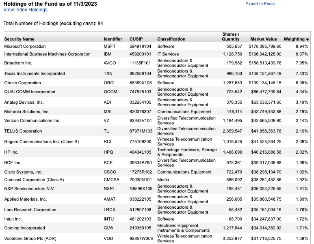Click Lam Research Corporation name
This screenshot has width=314, height=244.
30,210
